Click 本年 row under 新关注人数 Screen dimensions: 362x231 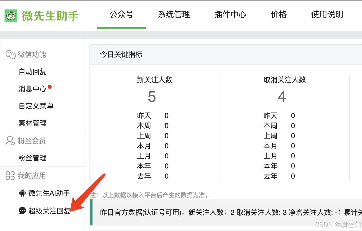(x=153, y=166)
